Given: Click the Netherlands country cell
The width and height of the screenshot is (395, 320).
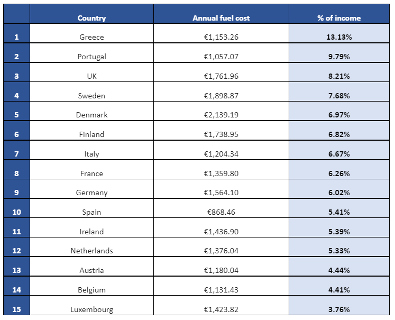Looking at the screenshot, I should point(91,247).
